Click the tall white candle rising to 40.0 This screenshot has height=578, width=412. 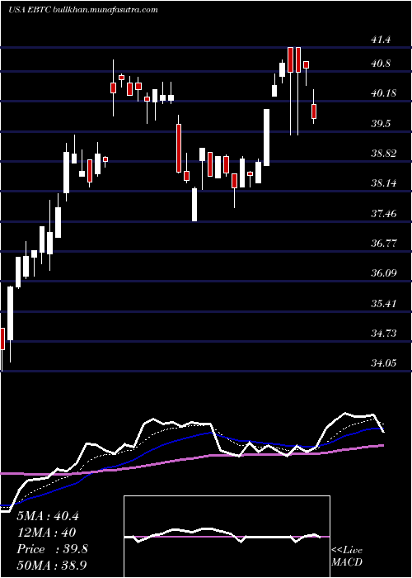coord(267,137)
